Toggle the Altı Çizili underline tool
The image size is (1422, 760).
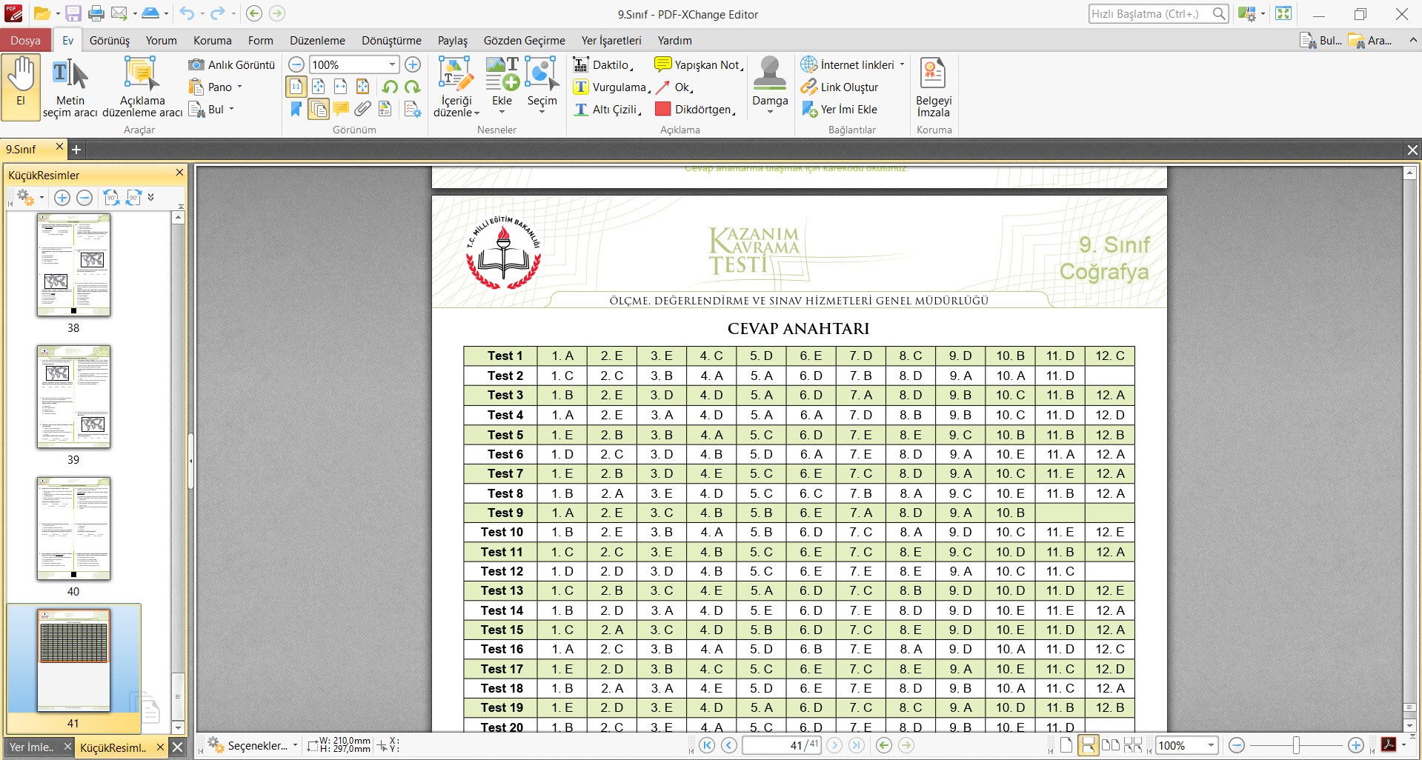(x=607, y=110)
